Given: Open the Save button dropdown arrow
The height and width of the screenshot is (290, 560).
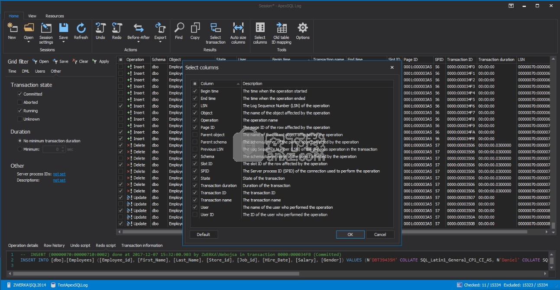Looking at the screenshot, I should tap(64, 43).
